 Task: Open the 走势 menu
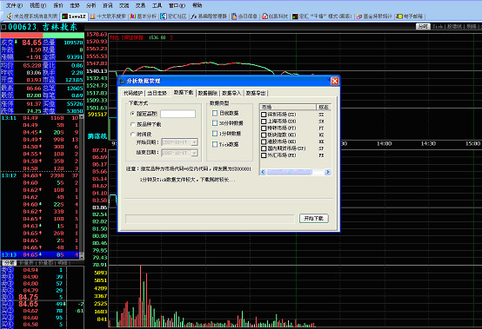[75, 5]
